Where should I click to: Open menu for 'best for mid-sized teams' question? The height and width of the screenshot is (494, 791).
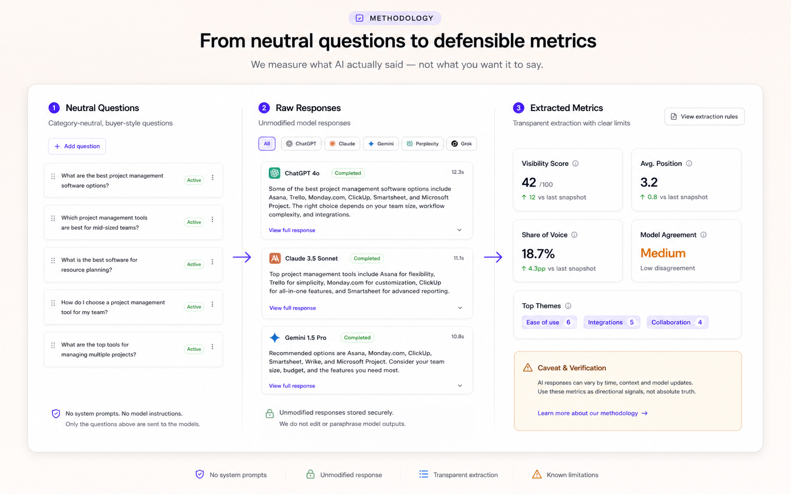tap(212, 220)
